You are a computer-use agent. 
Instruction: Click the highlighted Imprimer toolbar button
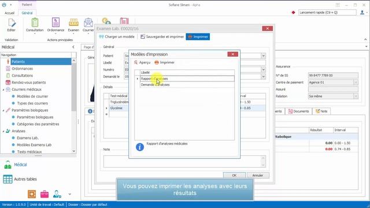pyautogui.click(x=198, y=37)
